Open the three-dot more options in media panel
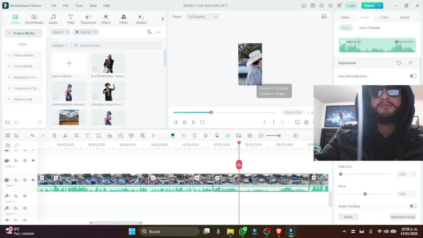The width and height of the screenshot is (423, 238). pos(158,32)
